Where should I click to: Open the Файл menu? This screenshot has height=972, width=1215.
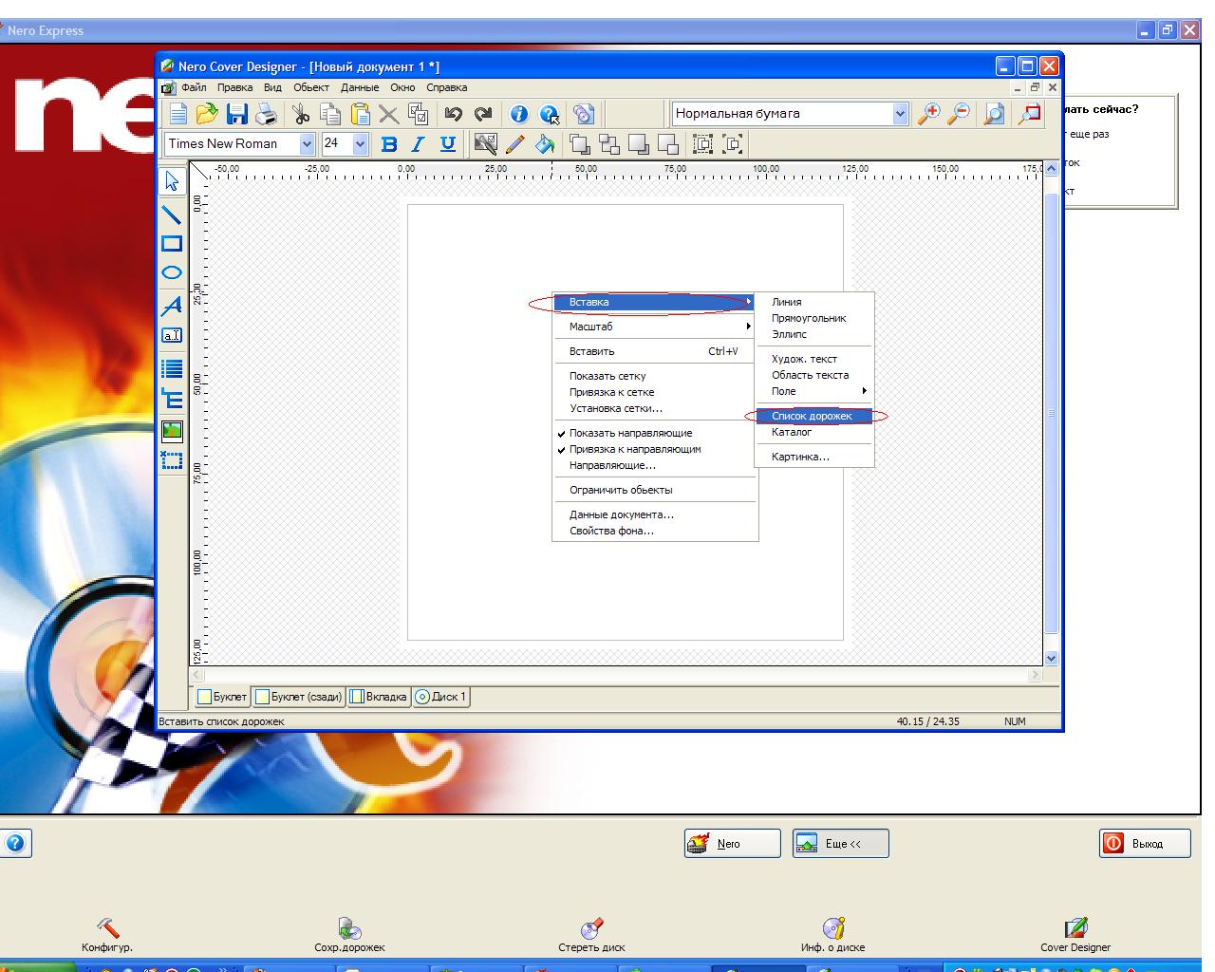194,87
